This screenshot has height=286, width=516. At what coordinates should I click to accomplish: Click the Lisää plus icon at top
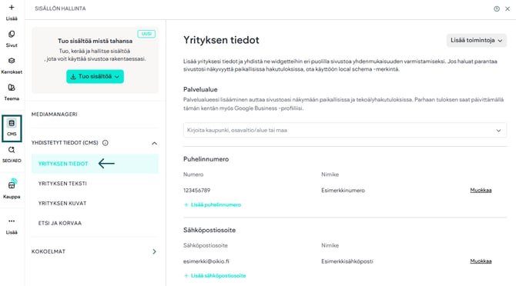pyautogui.click(x=12, y=8)
